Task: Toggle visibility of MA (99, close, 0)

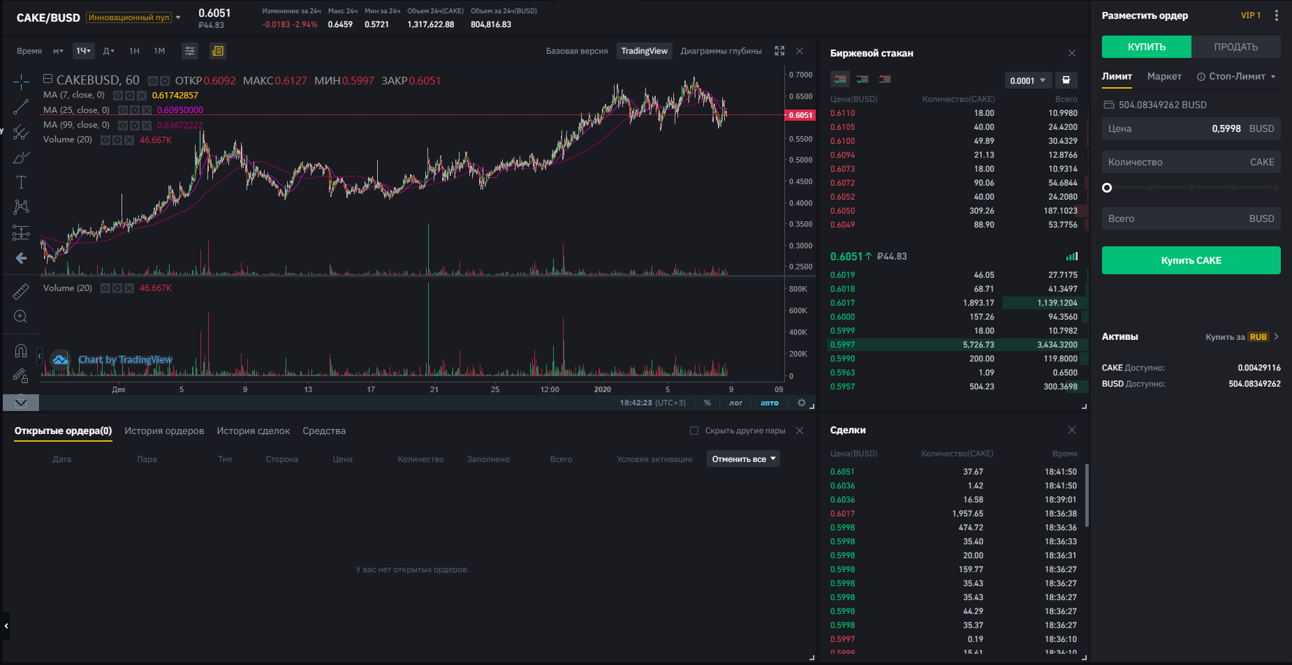Action: pos(123,126)
